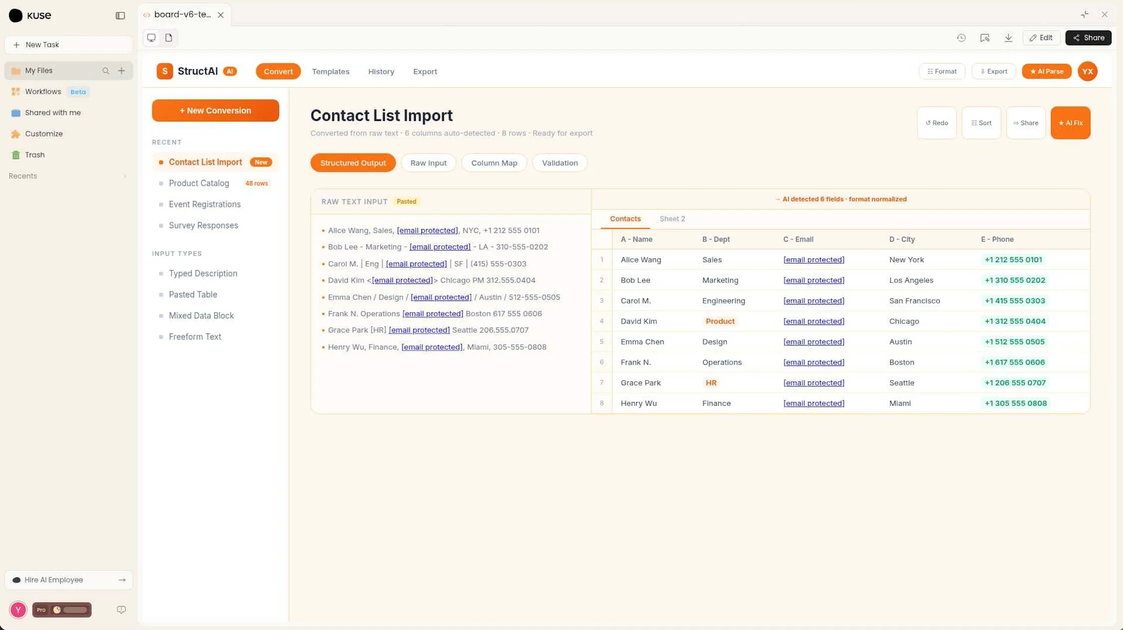Switch to Raw Input pill tab

tap(428, 162)
